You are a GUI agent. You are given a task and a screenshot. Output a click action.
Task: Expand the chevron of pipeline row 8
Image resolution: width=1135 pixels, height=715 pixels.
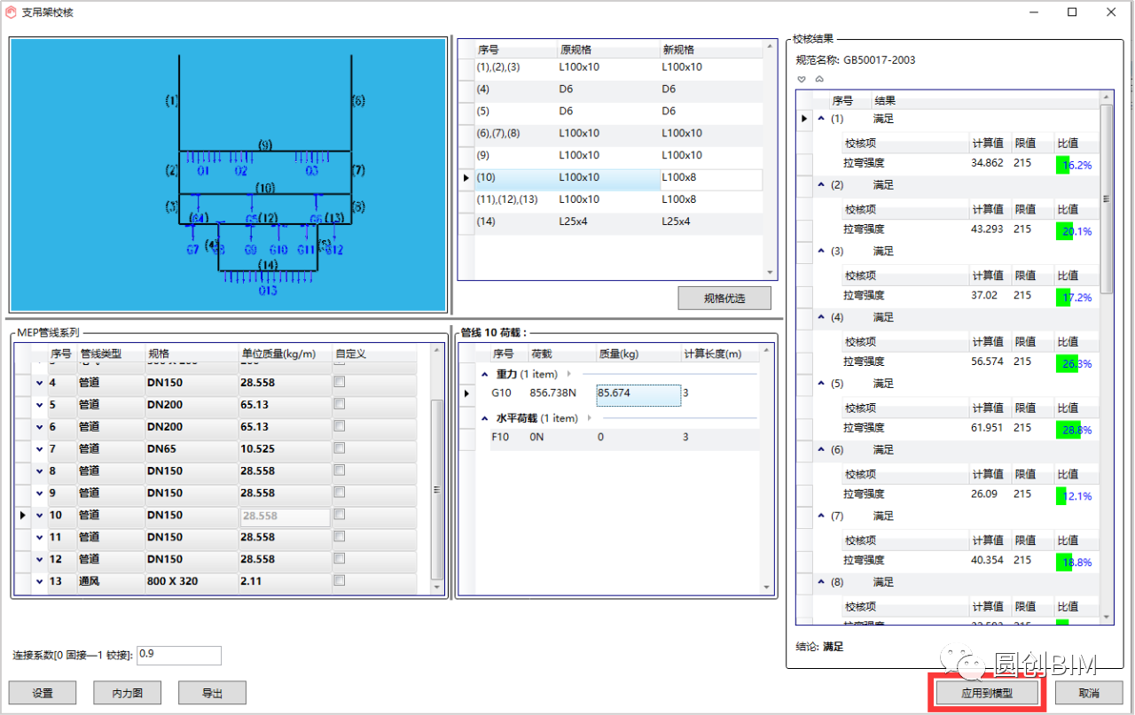[39, 471]
